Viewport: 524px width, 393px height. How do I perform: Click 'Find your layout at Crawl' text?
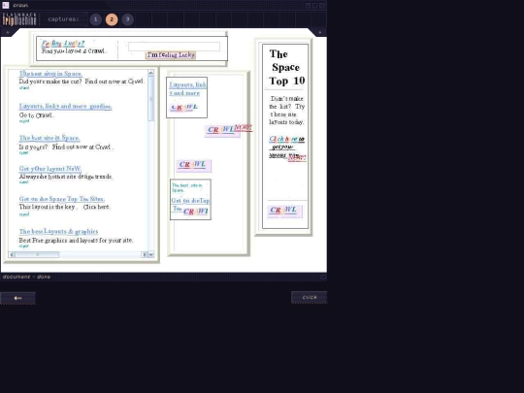pos(74,51)
